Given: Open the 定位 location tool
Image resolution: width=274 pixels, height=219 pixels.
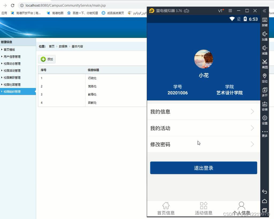Looking at the screenshot, I should [x=265, y=78].
